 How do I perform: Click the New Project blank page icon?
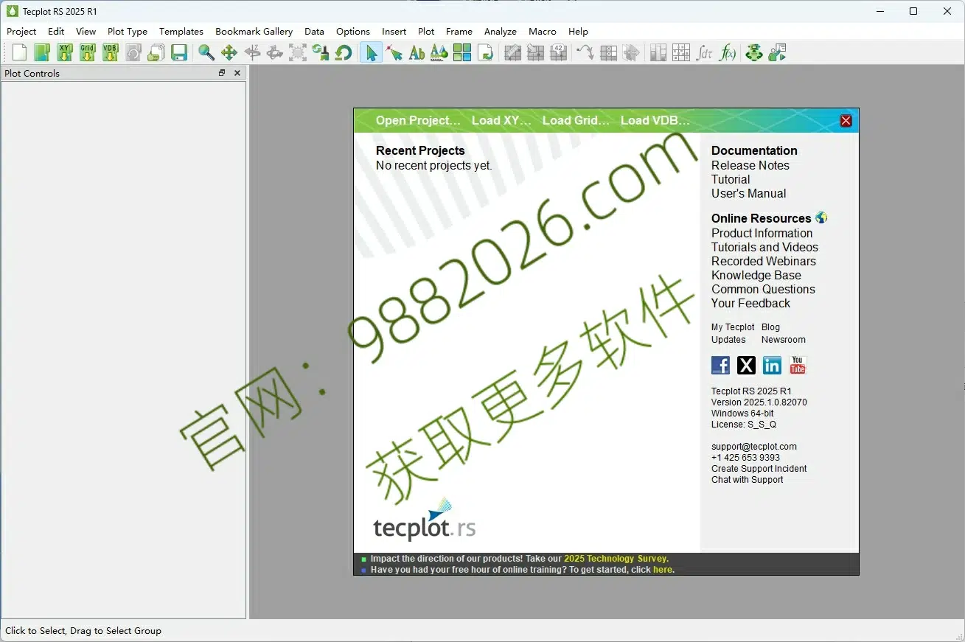click(19, 52)
